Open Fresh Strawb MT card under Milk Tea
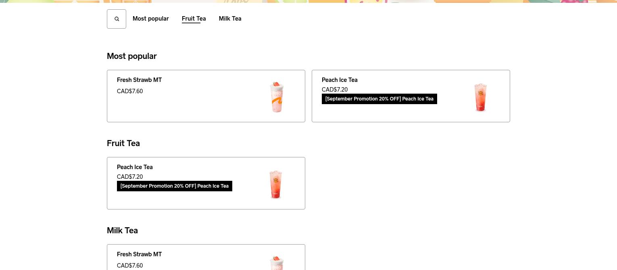Viewport: 617px width, 270px height. click(x=206, y=257)
